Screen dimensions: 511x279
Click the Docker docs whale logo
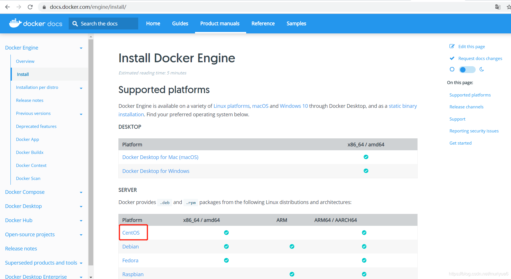15,23
